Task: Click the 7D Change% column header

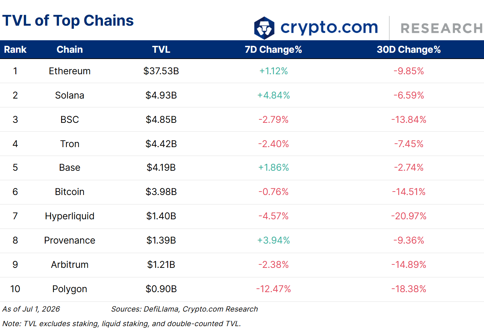Action: point(273,50)
